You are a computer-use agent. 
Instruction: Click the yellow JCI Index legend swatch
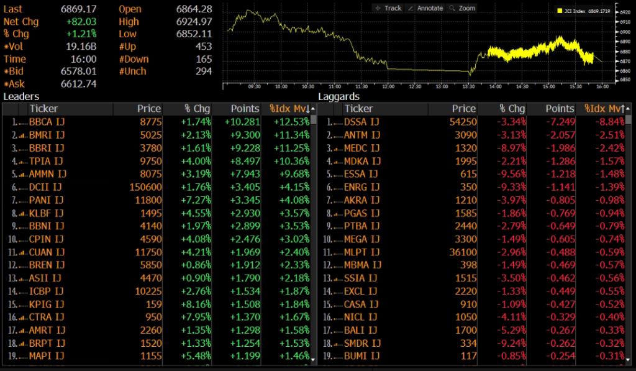click(x=560, y=11)
